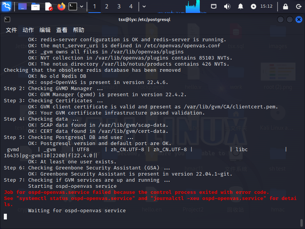Image resolution: width=305 pixels, height=229 pixels.
Task: Click 'Step 3: Checking Certificates' line
Action: tap(53, 101)
